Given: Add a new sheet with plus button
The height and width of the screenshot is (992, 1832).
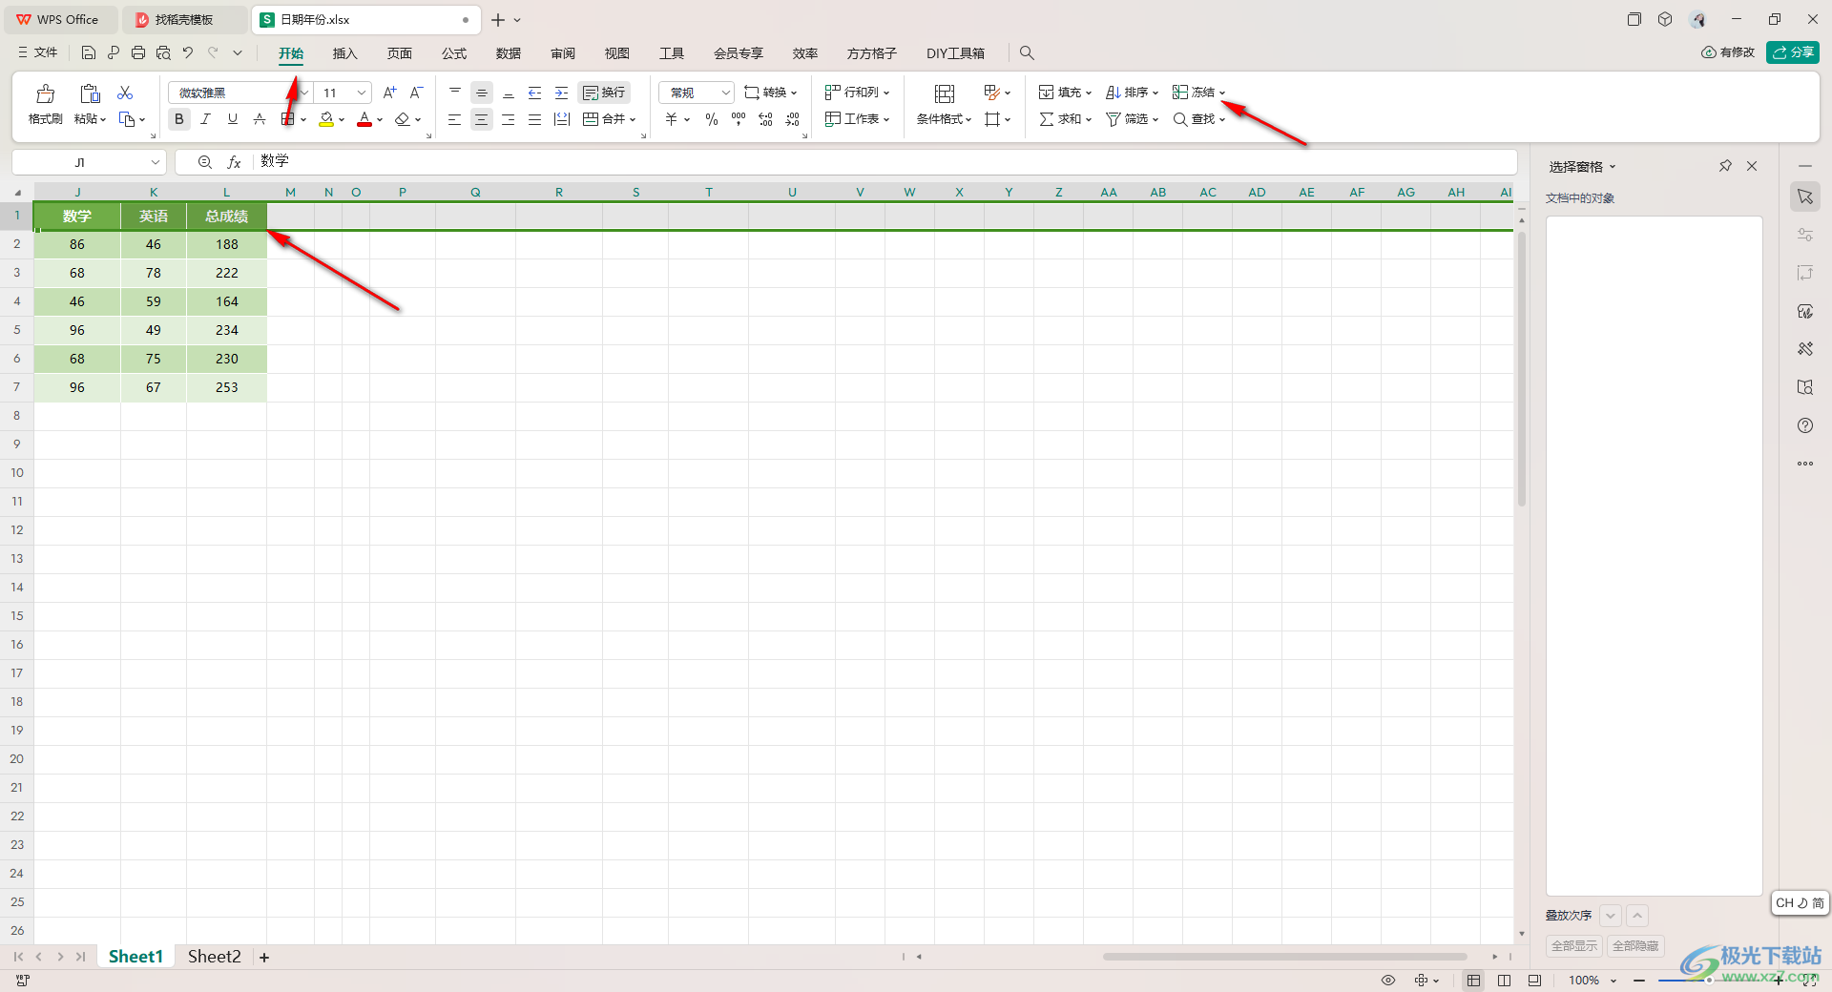Looking at the screenshot, I should 264,957.
